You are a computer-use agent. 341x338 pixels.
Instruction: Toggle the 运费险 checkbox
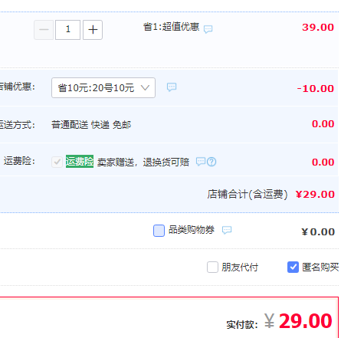(x=57, y=162)
